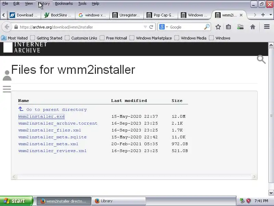Viewport: 274px width, 206px height.
Task: Switch to the Unregister... tab
Action: tap(126, 15)
